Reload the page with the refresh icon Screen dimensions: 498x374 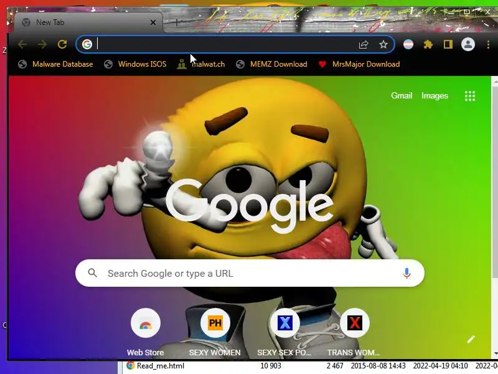click(62, 44)
